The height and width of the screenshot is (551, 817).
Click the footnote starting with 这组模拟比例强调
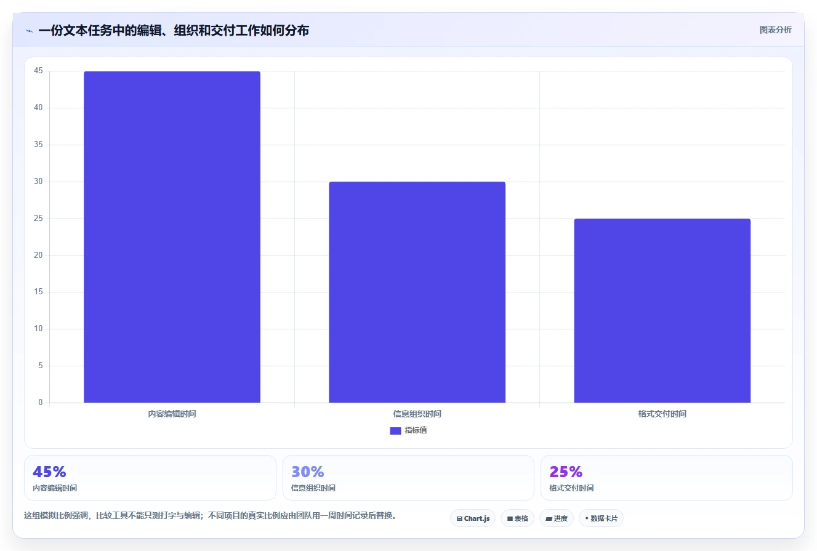pos(210,516)
